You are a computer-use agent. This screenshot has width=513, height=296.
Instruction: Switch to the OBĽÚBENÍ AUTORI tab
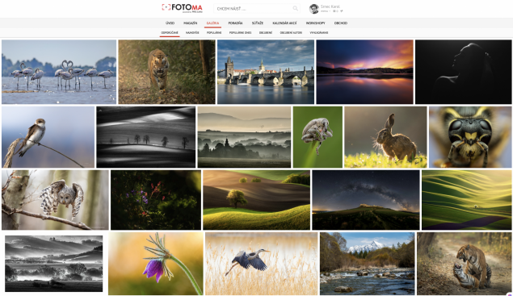(291, 33)
